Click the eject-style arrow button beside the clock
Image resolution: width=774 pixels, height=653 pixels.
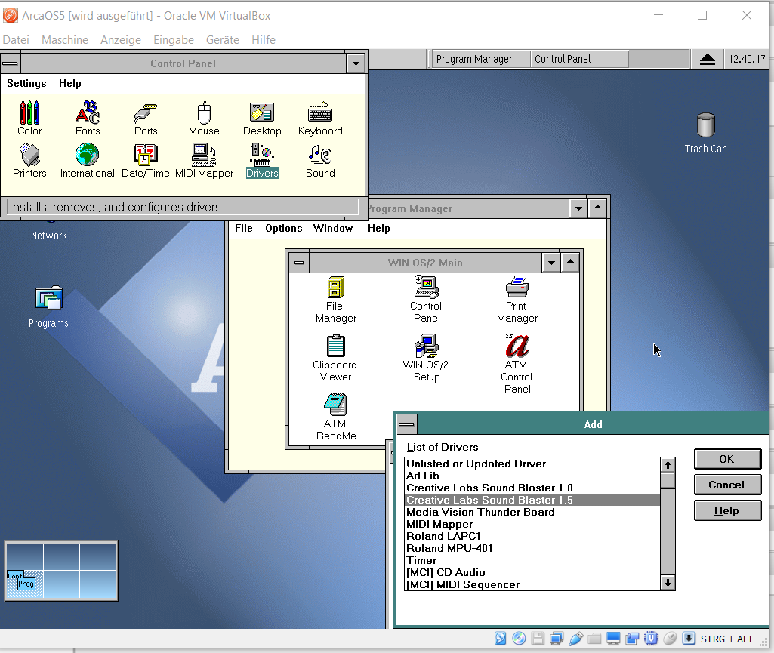click(x=708, y=59)
